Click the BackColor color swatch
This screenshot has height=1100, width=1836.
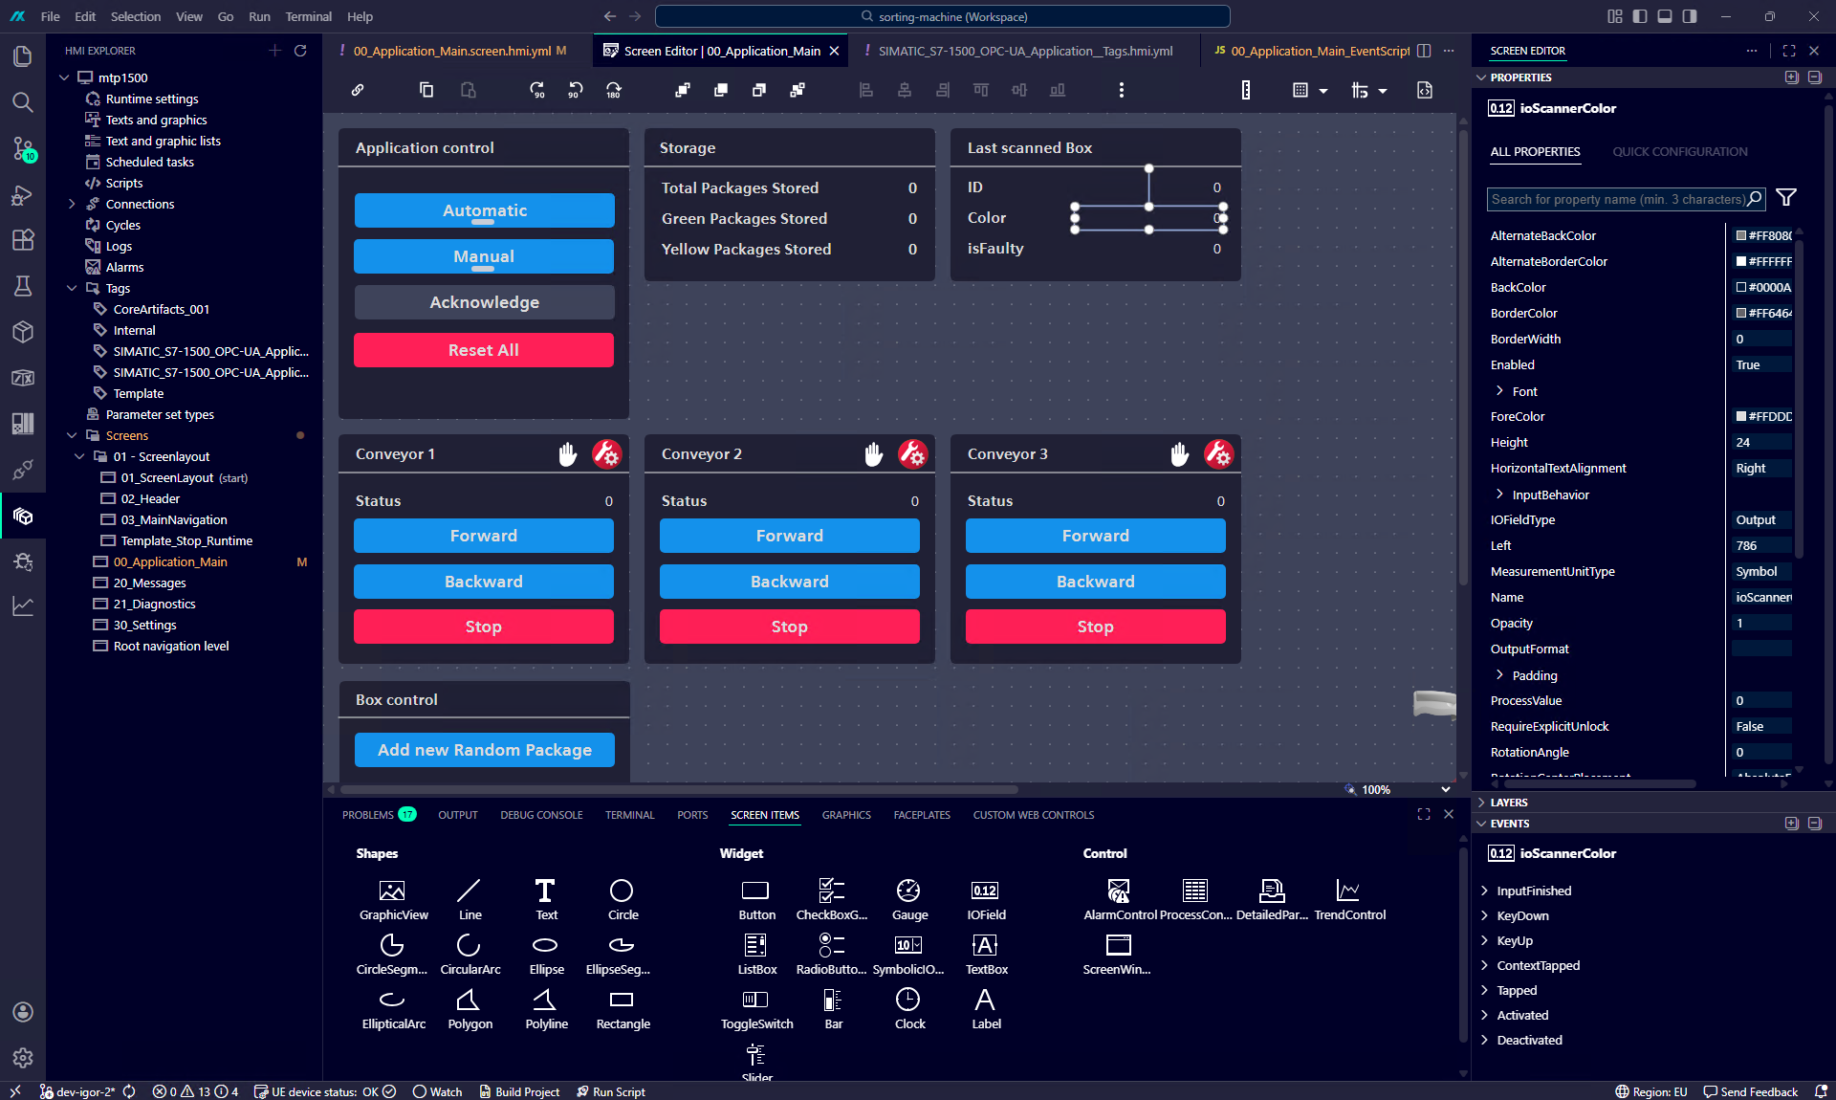(x=1741, y=287)
